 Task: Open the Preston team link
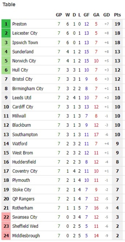point(19,24)
